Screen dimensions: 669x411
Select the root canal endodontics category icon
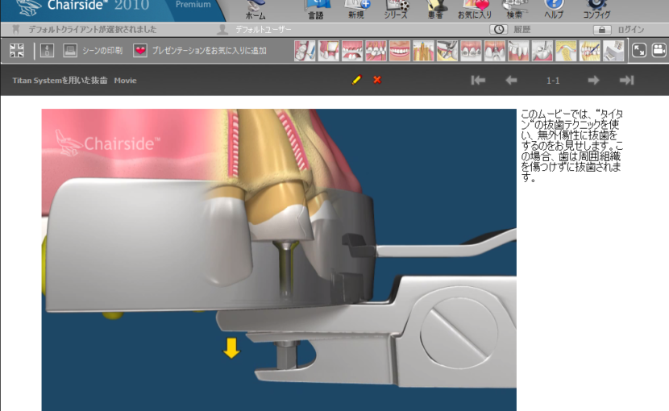coord(424,51)
